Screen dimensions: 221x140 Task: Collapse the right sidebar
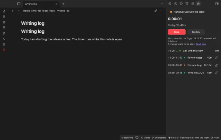pyautogui.click(x=217, y=4)
